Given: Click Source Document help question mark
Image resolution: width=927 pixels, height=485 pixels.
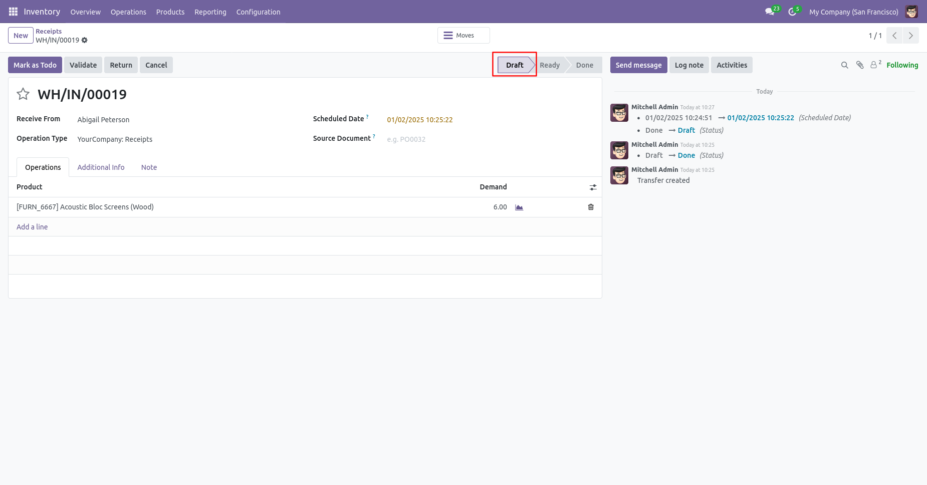Looking at the screenshot, I should coord(374,136).
